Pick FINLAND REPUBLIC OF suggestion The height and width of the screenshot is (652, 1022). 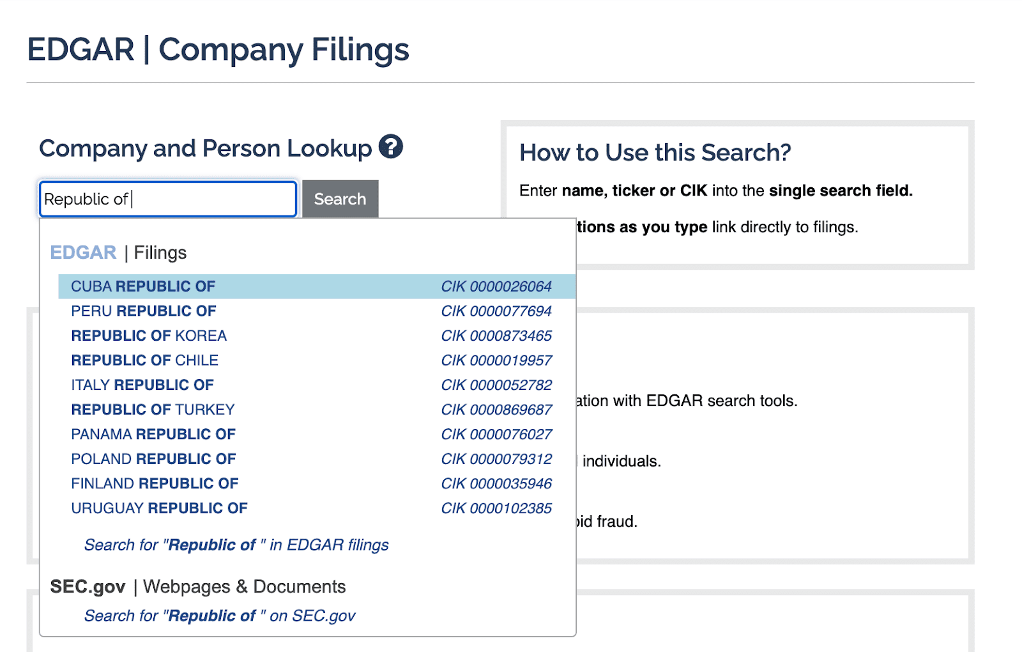coord(155,484)
